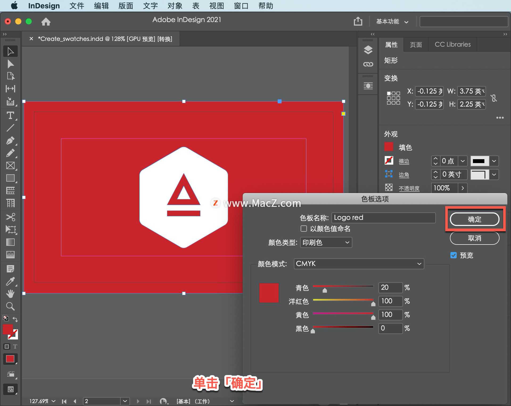Screen dimensions: 511x406
Task: Switch to the CC Libraries tab
Action: tap(452, 44)
